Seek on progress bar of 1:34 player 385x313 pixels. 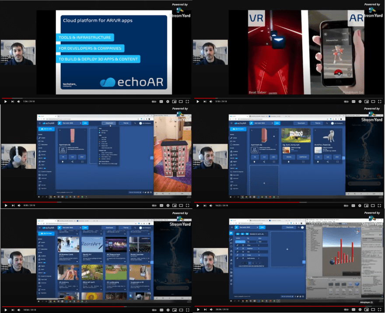96,98
